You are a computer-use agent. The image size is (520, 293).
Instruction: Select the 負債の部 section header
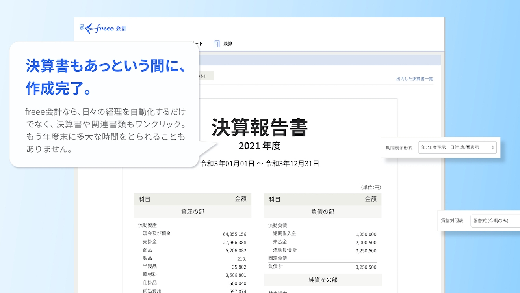(x=323, y=212)
